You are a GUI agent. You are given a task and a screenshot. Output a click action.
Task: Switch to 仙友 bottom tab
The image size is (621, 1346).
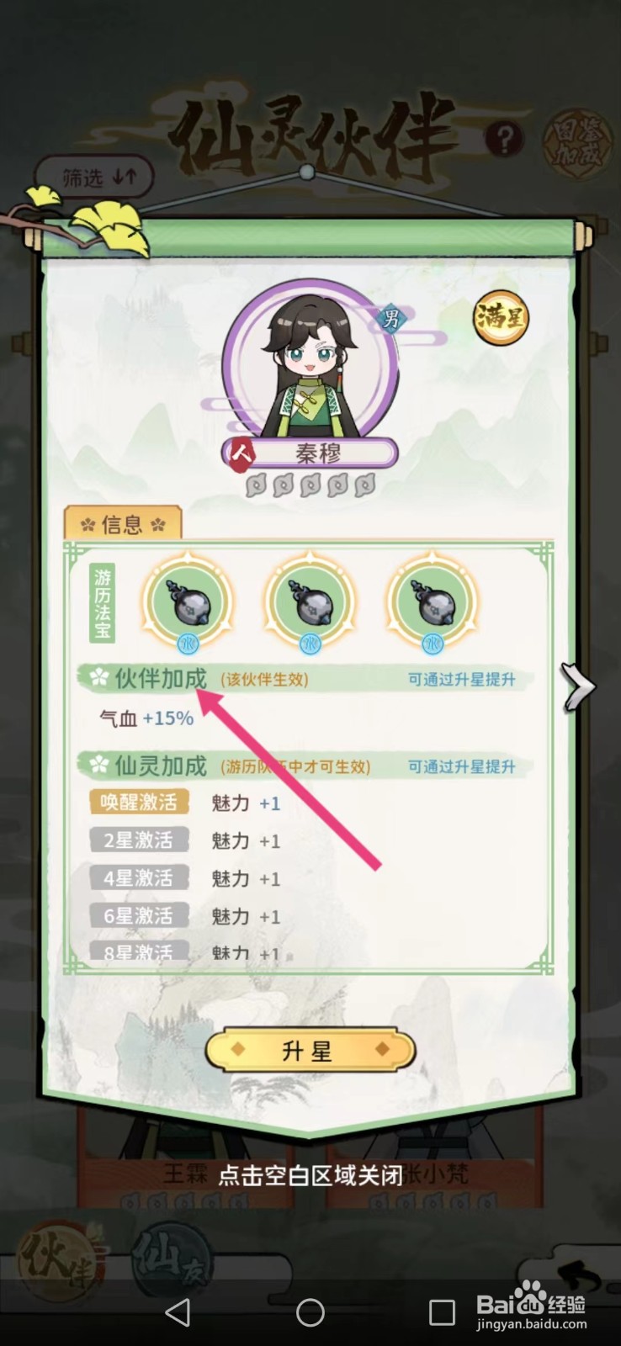(171, 1256)
